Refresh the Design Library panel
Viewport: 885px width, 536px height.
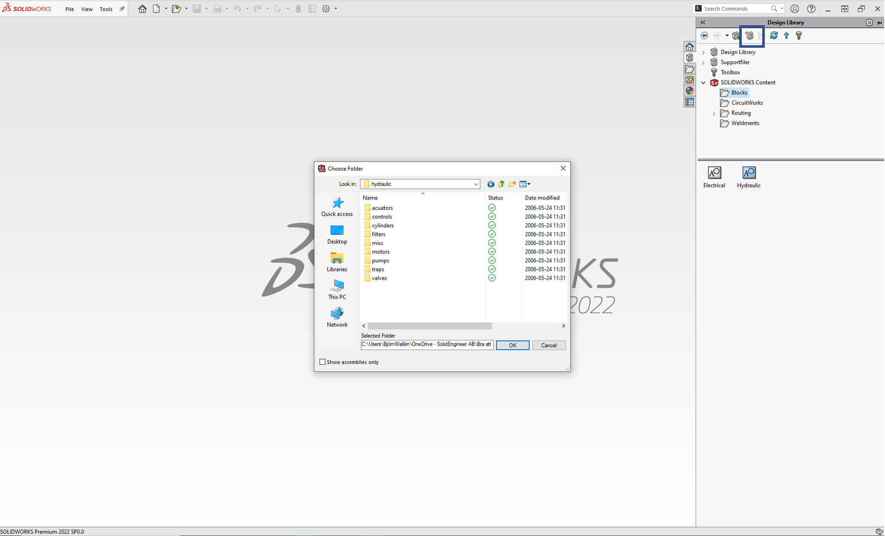pyautogui.click(x=773, y=36)
